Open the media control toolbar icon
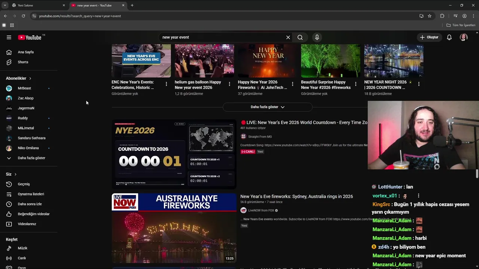 click(x=455, y=16)
